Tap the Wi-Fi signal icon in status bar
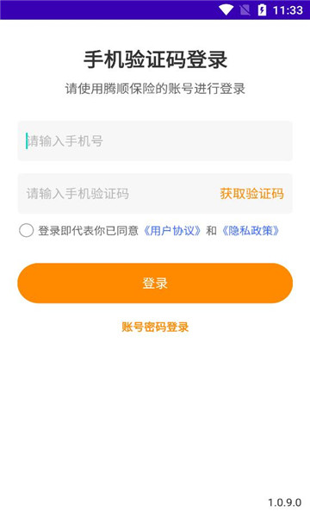This screenshot has width=310, height=517. pos(226,9)
